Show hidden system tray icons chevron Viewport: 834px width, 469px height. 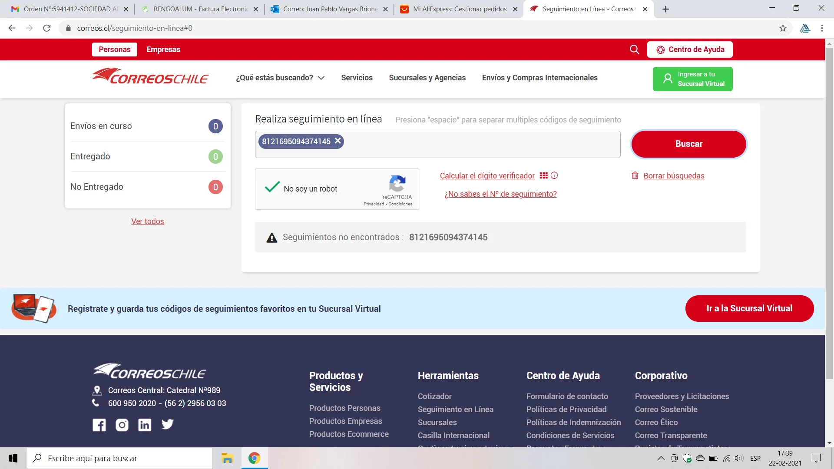[x=661, y=458]
